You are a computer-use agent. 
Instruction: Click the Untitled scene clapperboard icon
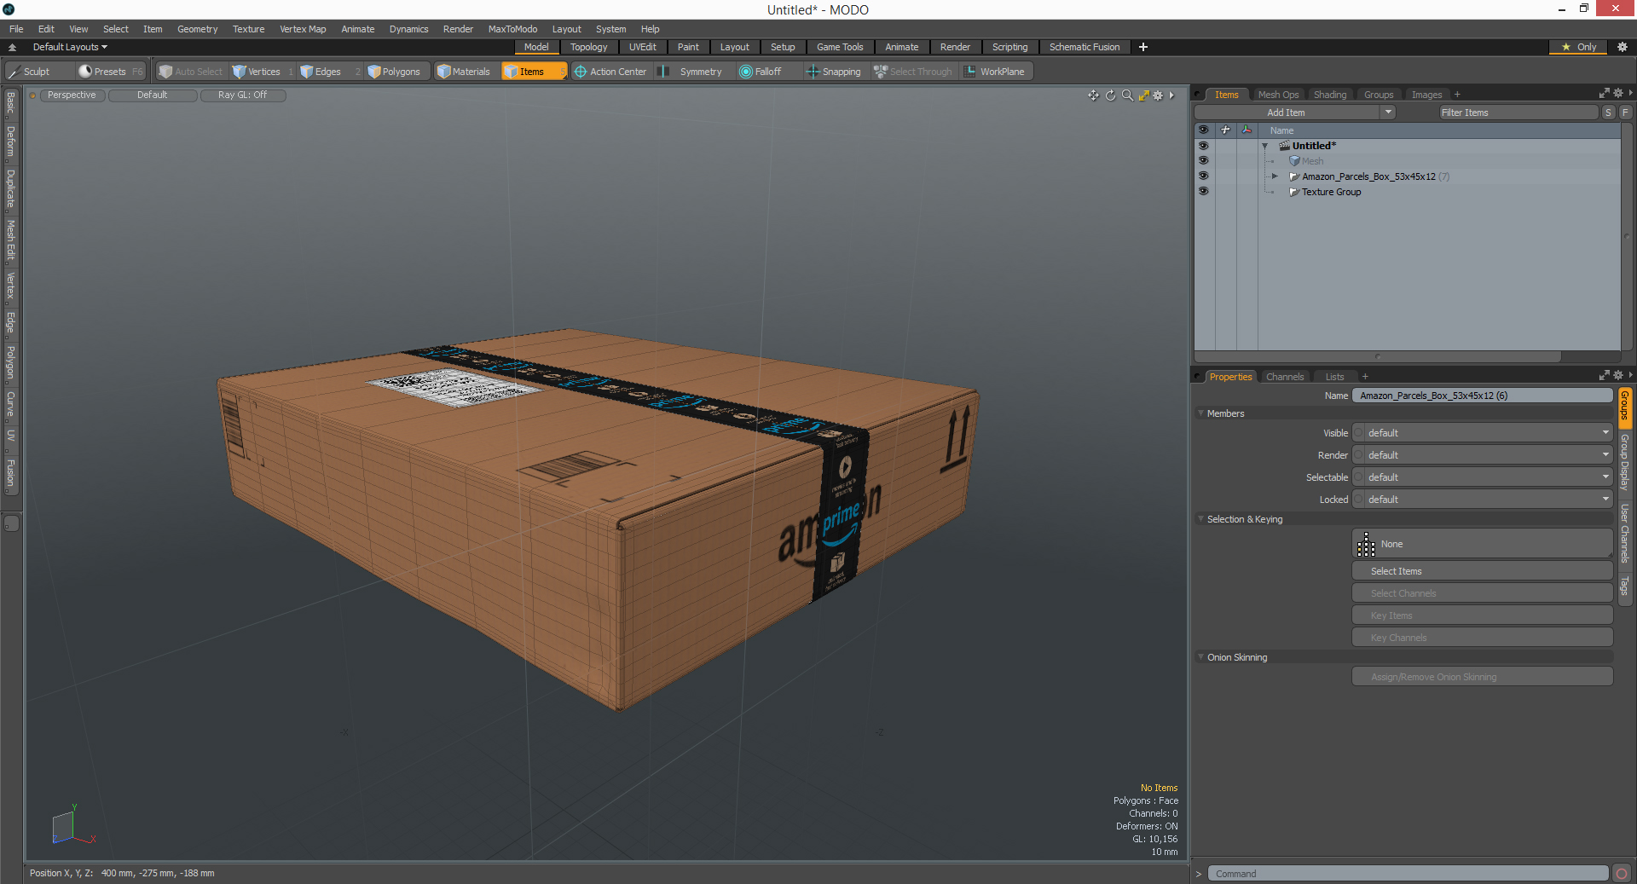tap(1284, 146)
